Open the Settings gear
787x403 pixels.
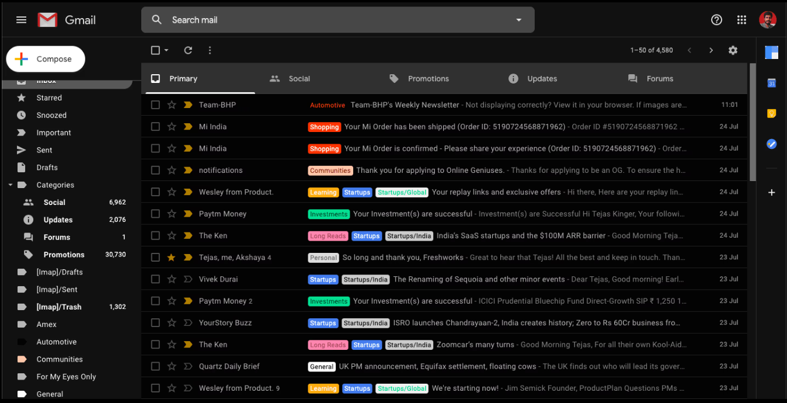tap(733, 50)
